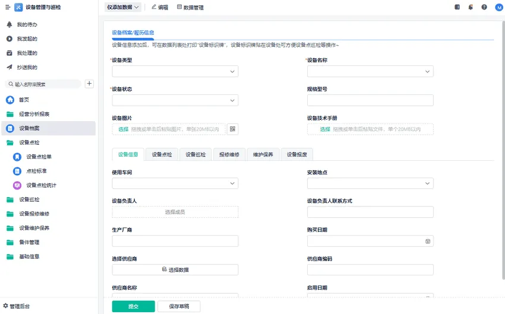Collapse the sidebar with the hamburger icon
Screen dimensions: 505x314
pos(8,7)
